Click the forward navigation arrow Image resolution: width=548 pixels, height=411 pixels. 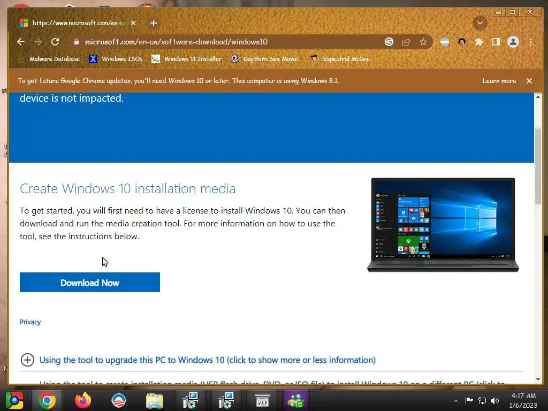[38, 42]
